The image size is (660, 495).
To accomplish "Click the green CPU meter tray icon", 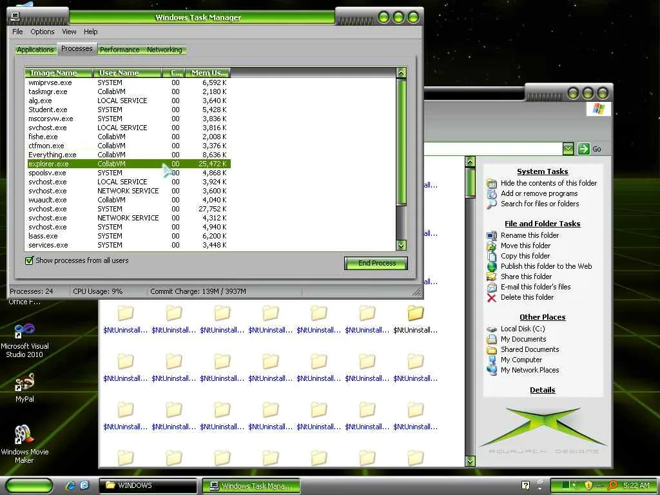I will 565,485.
